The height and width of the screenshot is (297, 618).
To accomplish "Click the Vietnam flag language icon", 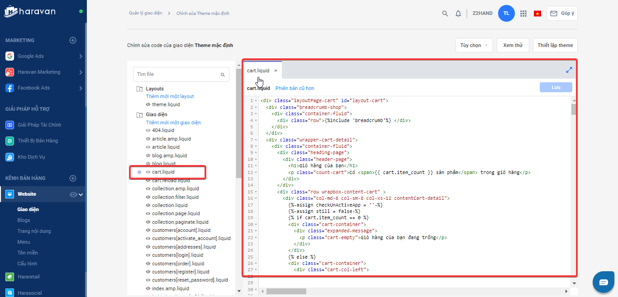I will coord(537,14).
